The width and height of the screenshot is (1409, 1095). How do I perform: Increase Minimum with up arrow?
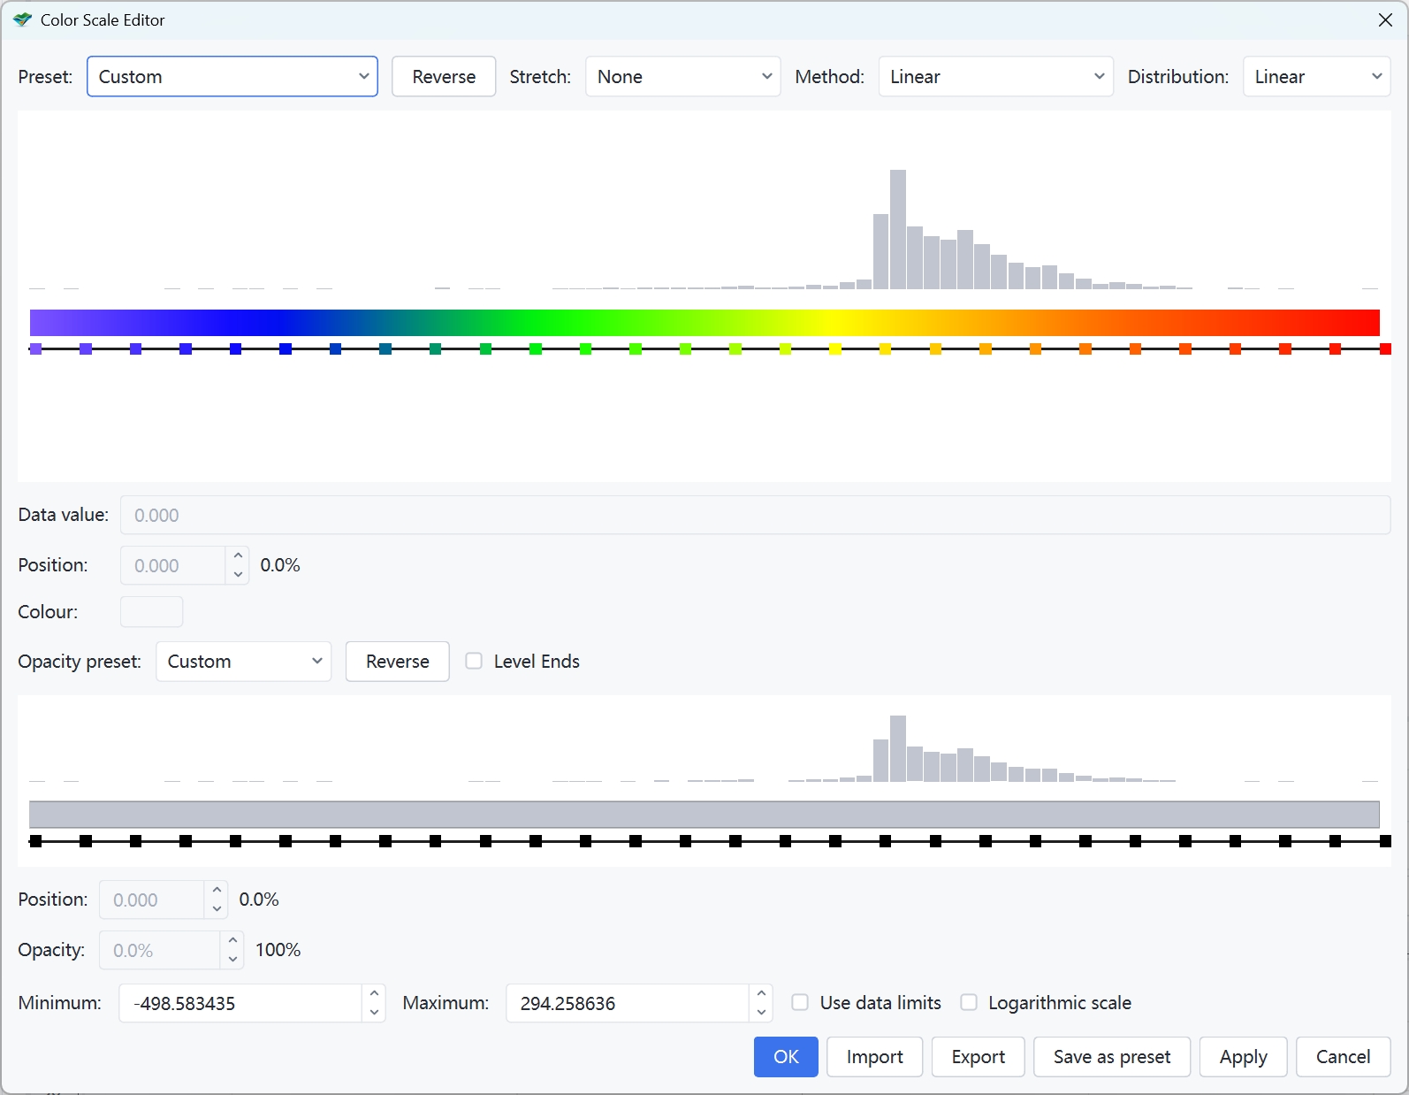(374, 994)
